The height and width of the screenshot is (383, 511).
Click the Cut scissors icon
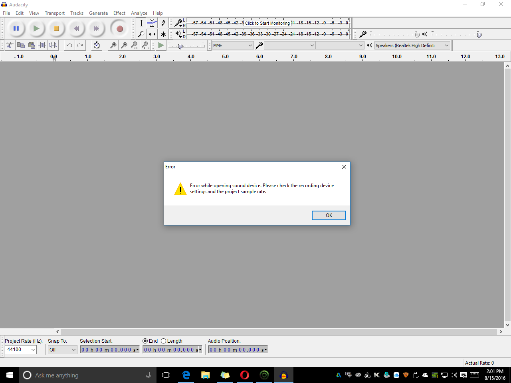pos(10,45)
